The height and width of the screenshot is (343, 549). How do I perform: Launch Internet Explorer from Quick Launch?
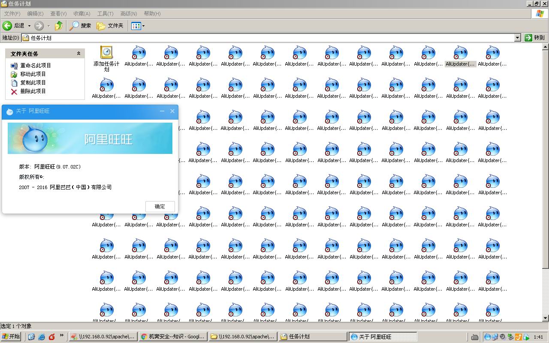(x=42, y=337)
